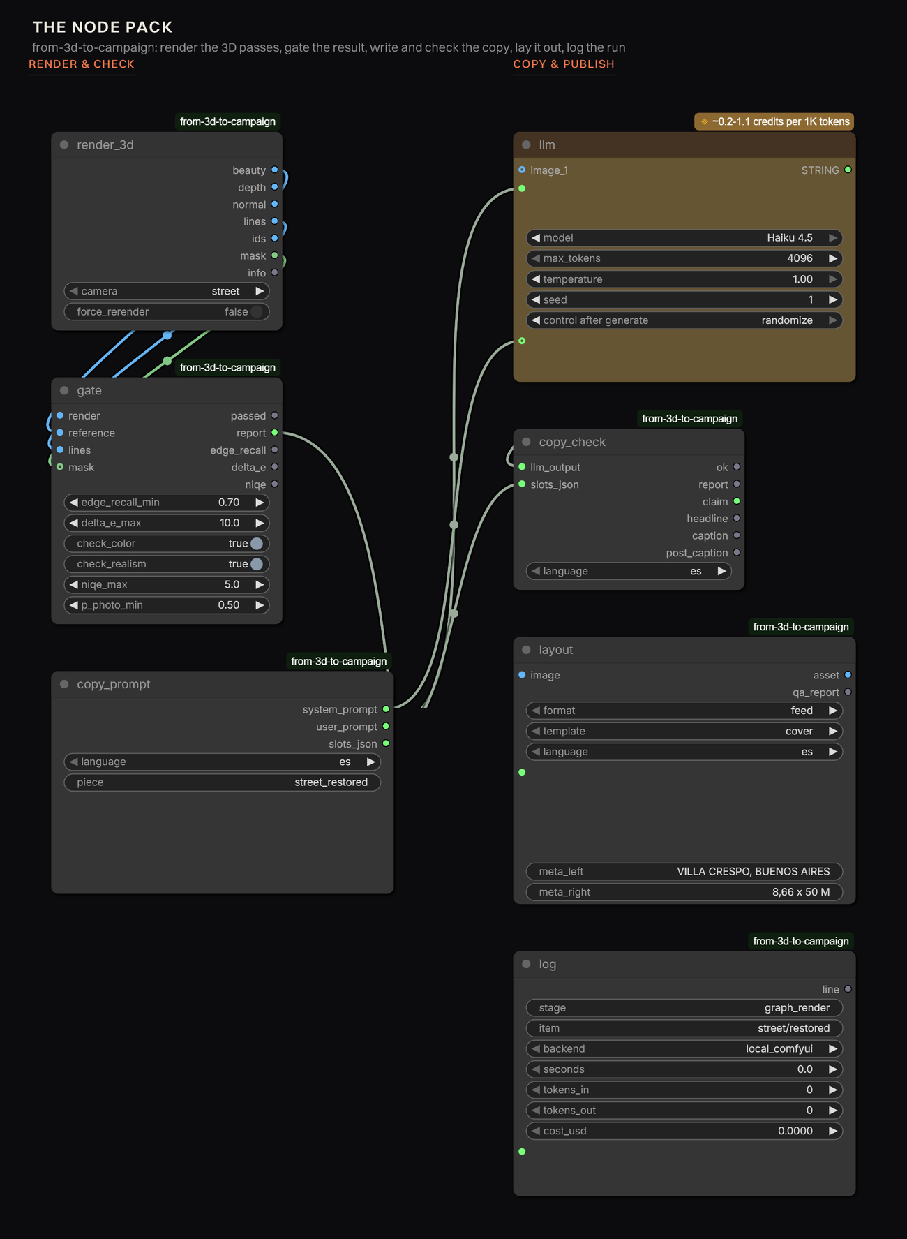
Task: Click the normal output socket on render_3d
Action: (275, 204)
